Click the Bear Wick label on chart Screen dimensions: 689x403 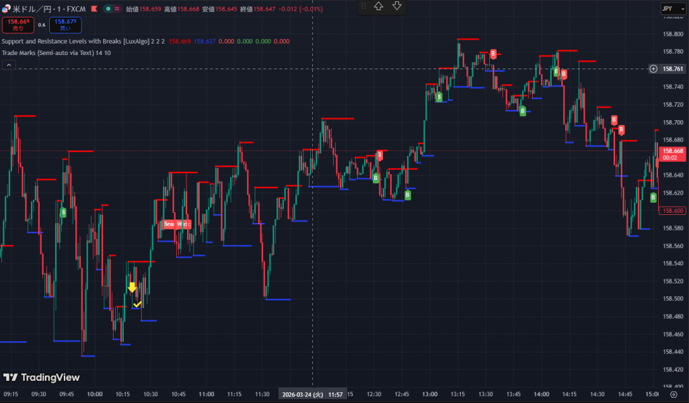tap(177, 224)
